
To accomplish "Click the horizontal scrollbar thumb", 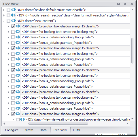I will tap(58, 123).
